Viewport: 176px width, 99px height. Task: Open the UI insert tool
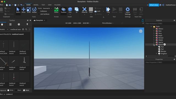pos(76,10)
